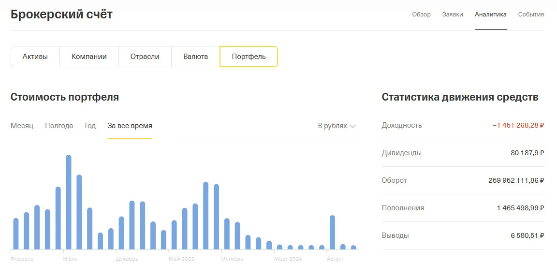Click the Оборот row label
Screen dimensions: 557x278
click(395, 180)
